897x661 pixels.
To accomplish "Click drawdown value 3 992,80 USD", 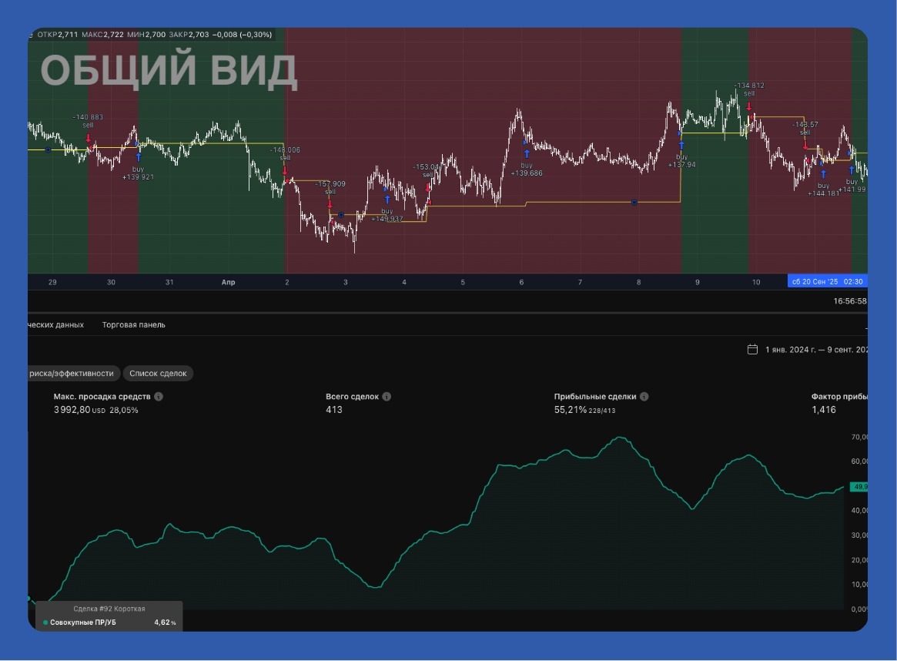I will (79, 410).
